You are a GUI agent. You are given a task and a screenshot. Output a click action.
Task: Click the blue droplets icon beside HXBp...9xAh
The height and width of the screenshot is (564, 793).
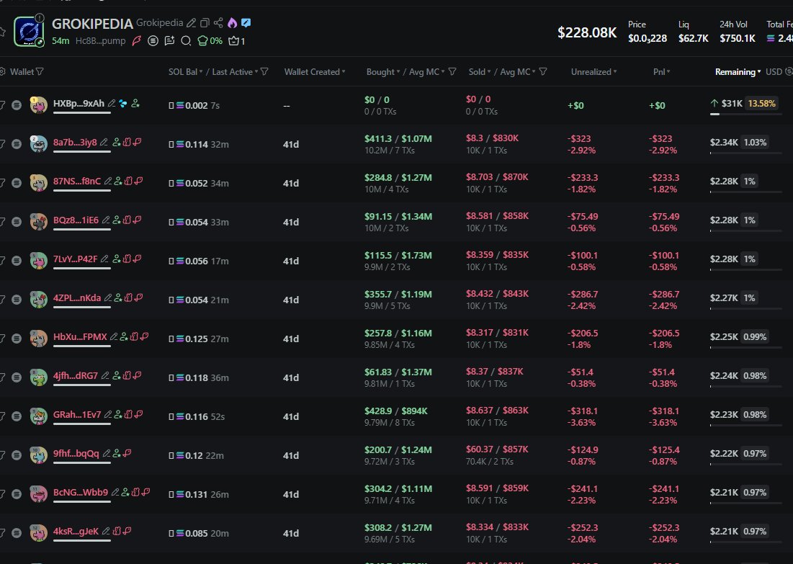coord(123,103)
